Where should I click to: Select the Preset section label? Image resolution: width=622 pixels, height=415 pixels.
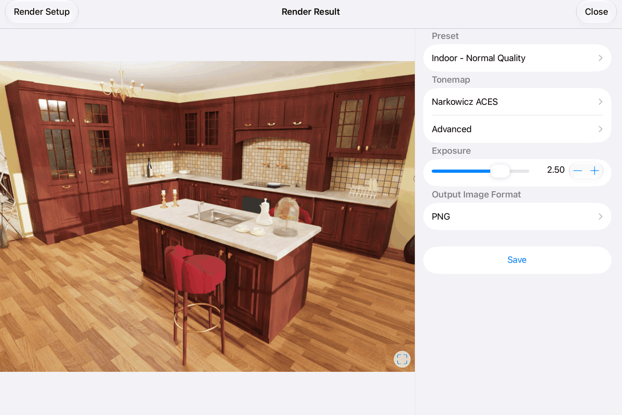445,36
